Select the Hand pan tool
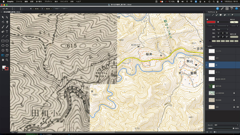Viewport: 240px width, 135px height. click(x=3, y=60)
